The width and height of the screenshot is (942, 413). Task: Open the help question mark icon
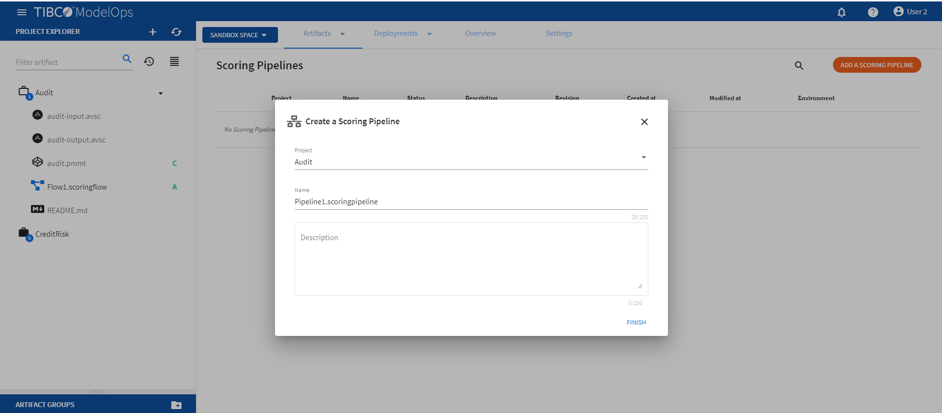872,12
